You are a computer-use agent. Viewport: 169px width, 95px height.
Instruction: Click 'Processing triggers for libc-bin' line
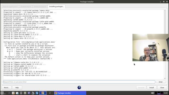tap(27, 72)
